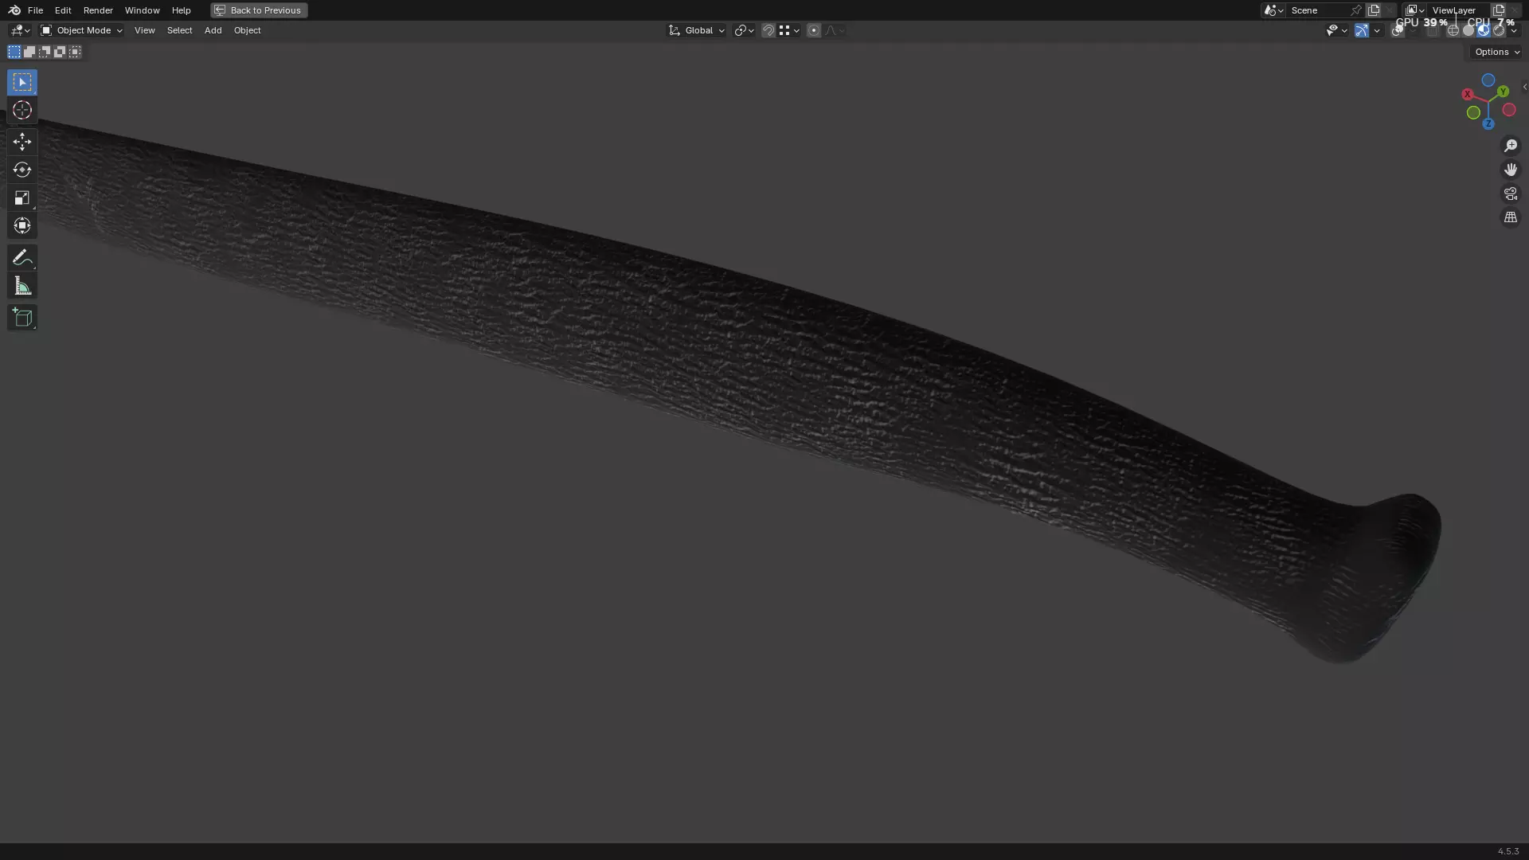Toggle snapping magnet
The height and width of the screenshot is (860, 1529).
point(768,30)
